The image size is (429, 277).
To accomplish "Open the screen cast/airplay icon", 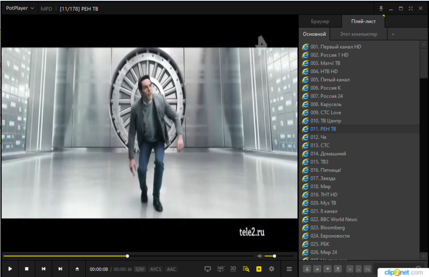I will click(208, 269).
